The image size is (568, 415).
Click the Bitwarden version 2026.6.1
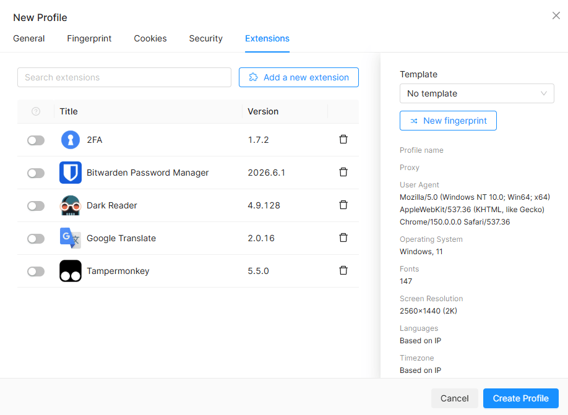tap(267, 173)
